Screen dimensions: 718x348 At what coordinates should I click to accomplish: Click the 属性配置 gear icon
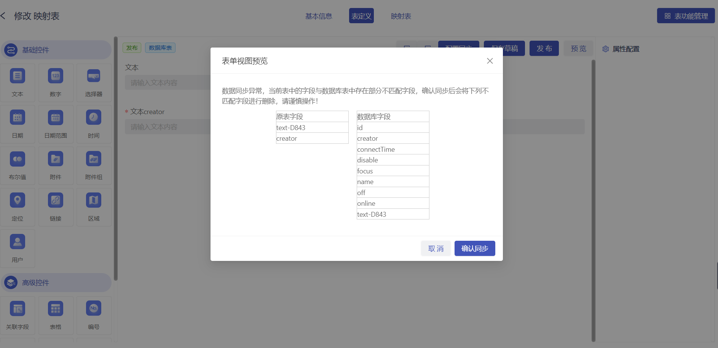pyautogui.click(x=606, y=49)
